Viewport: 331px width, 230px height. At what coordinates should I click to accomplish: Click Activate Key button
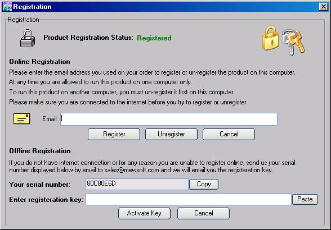pyautogui.click(x=144, y=213)
